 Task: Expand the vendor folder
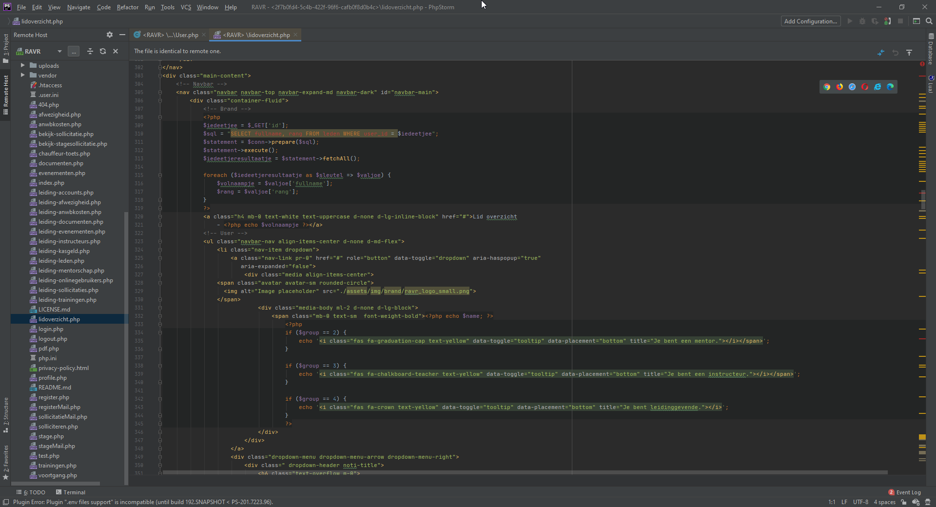click(22, 75)
